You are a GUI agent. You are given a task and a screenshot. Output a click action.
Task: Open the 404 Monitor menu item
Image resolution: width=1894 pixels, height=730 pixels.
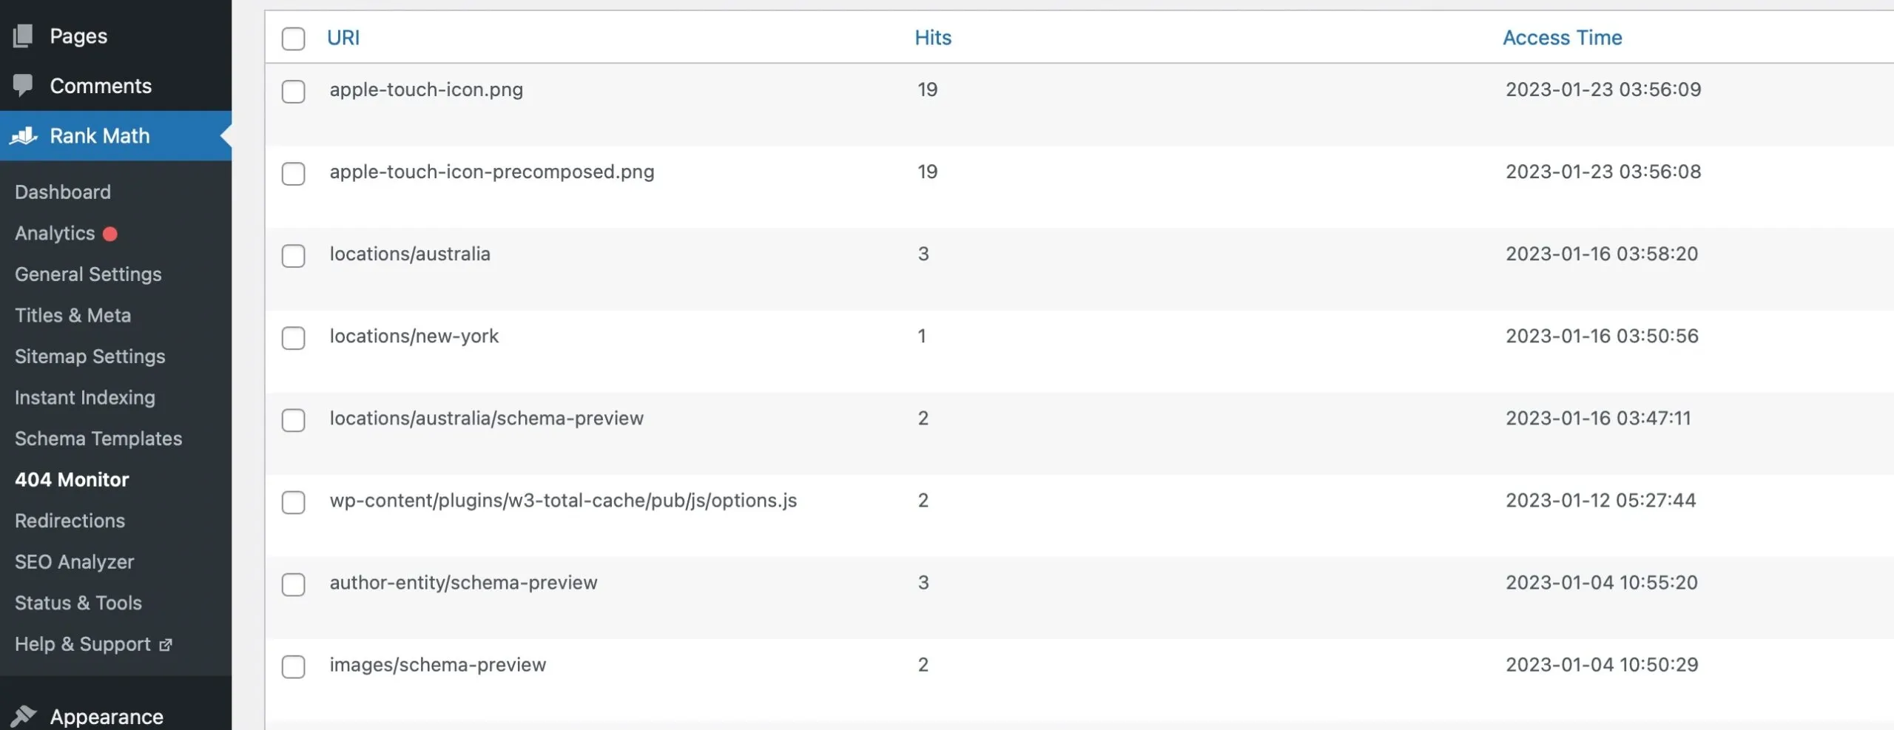click(x=72, y=479)
